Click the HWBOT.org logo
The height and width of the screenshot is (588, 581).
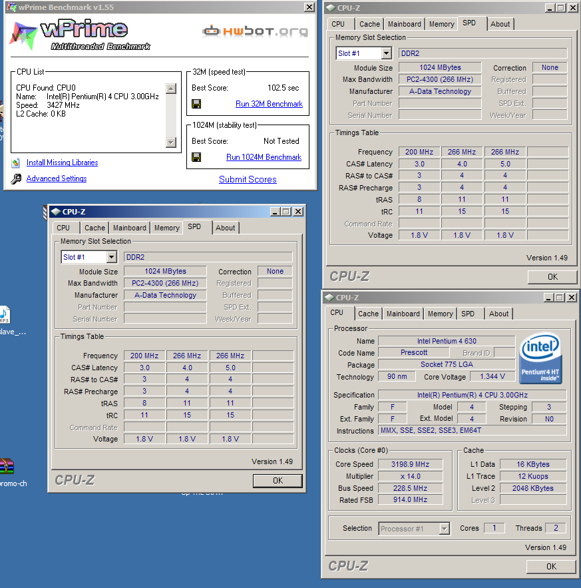(256, 31)
